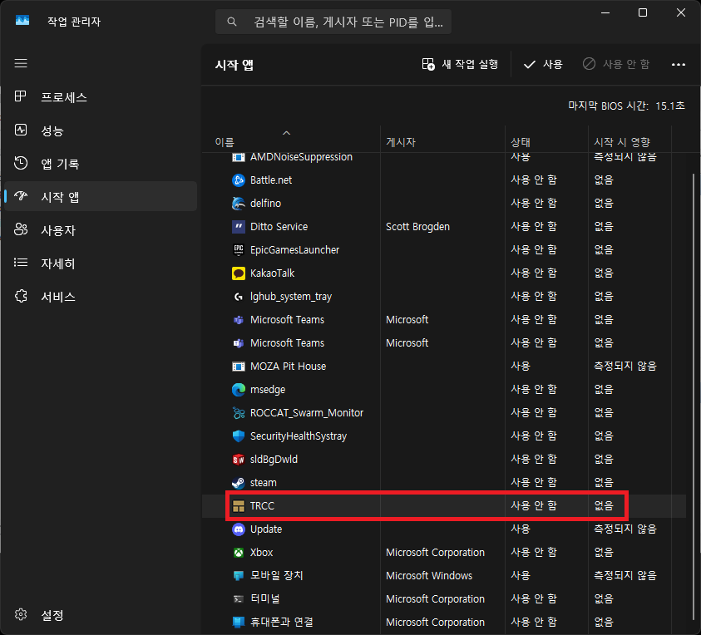Click the sldBgDwld icon
Image resolution: width=701 pixels, height=635 pixels.
coord(239,460)
